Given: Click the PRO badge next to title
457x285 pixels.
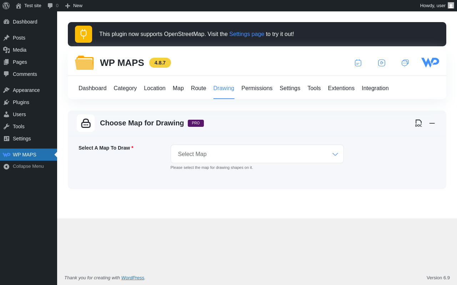Looking at the screenshot, I should [196, 123].
